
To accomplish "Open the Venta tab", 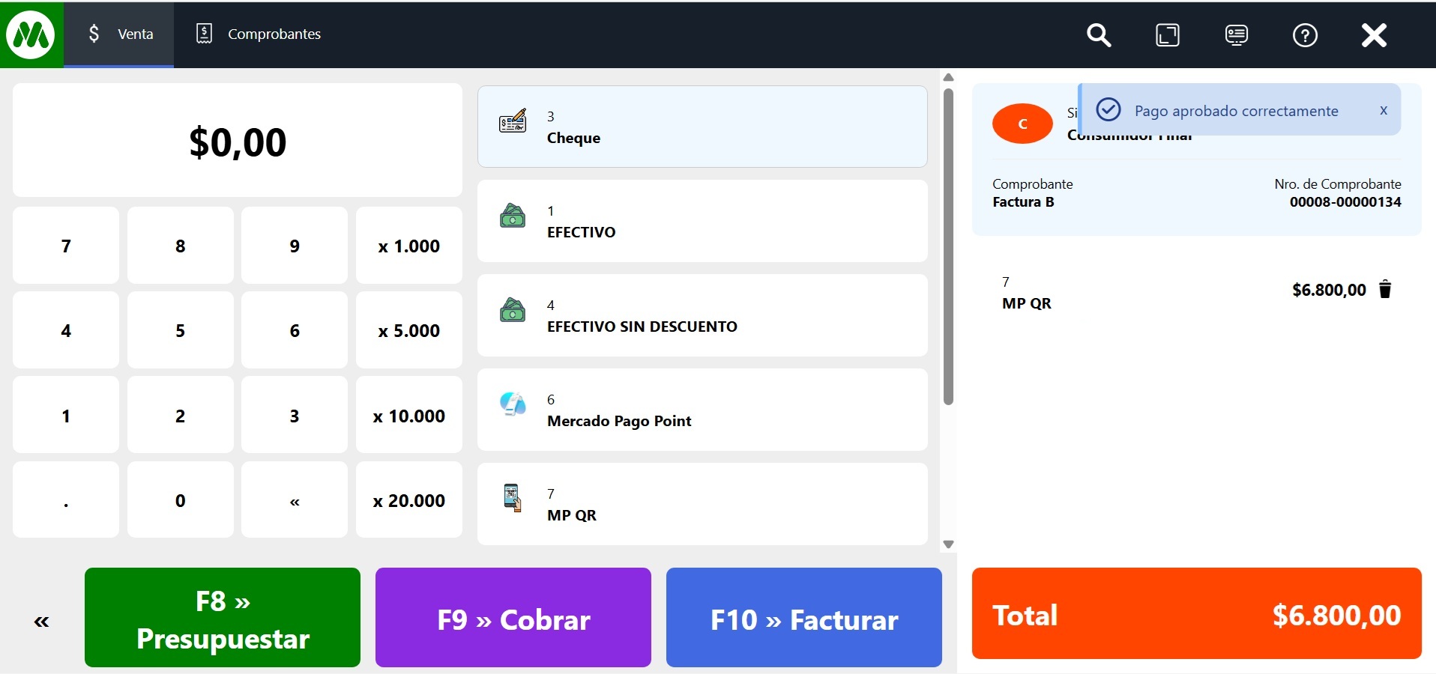I will pyautogui.click(x=120, y=34).
